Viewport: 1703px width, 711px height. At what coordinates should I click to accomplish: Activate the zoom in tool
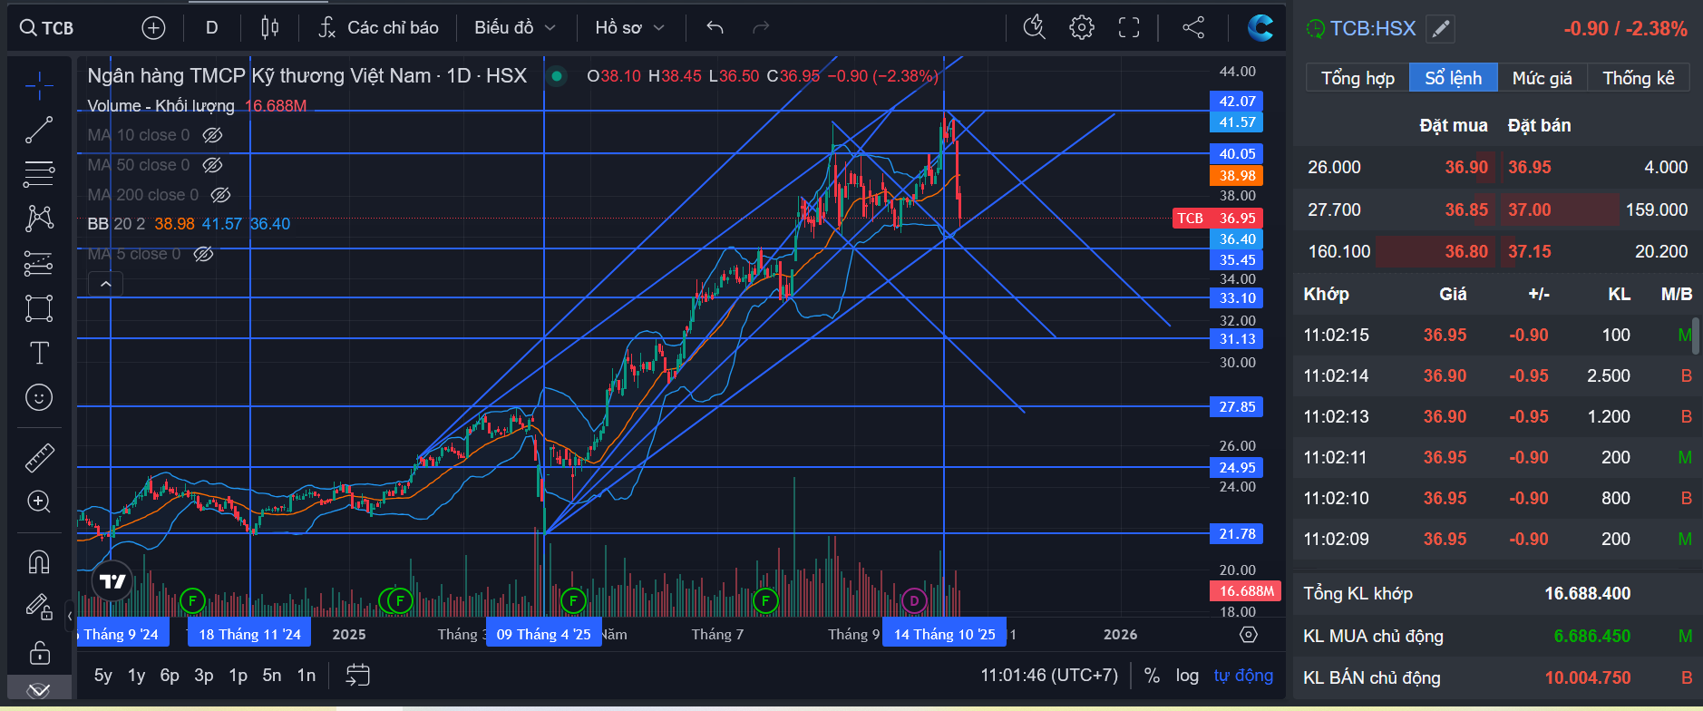point(39,502)
